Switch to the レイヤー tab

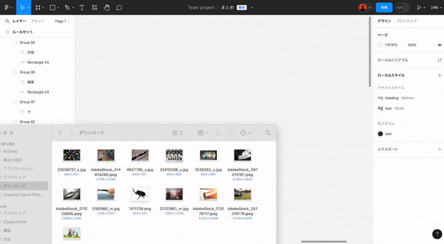[19, 21]
